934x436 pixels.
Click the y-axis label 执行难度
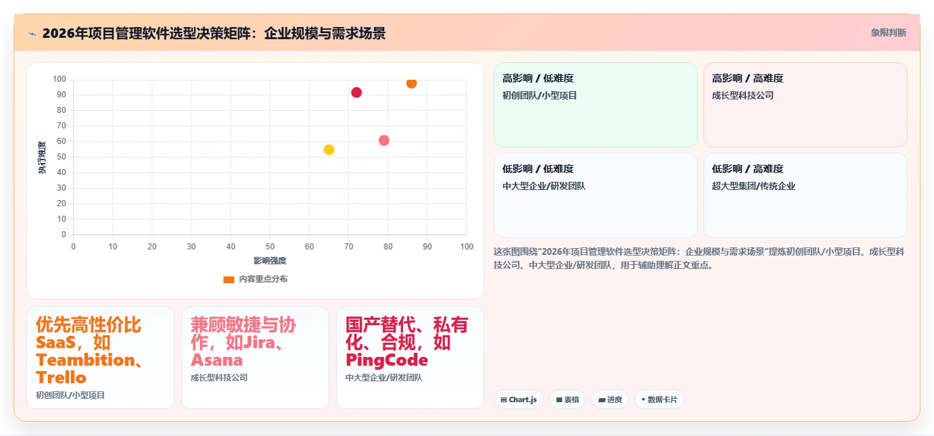[42, 158]
